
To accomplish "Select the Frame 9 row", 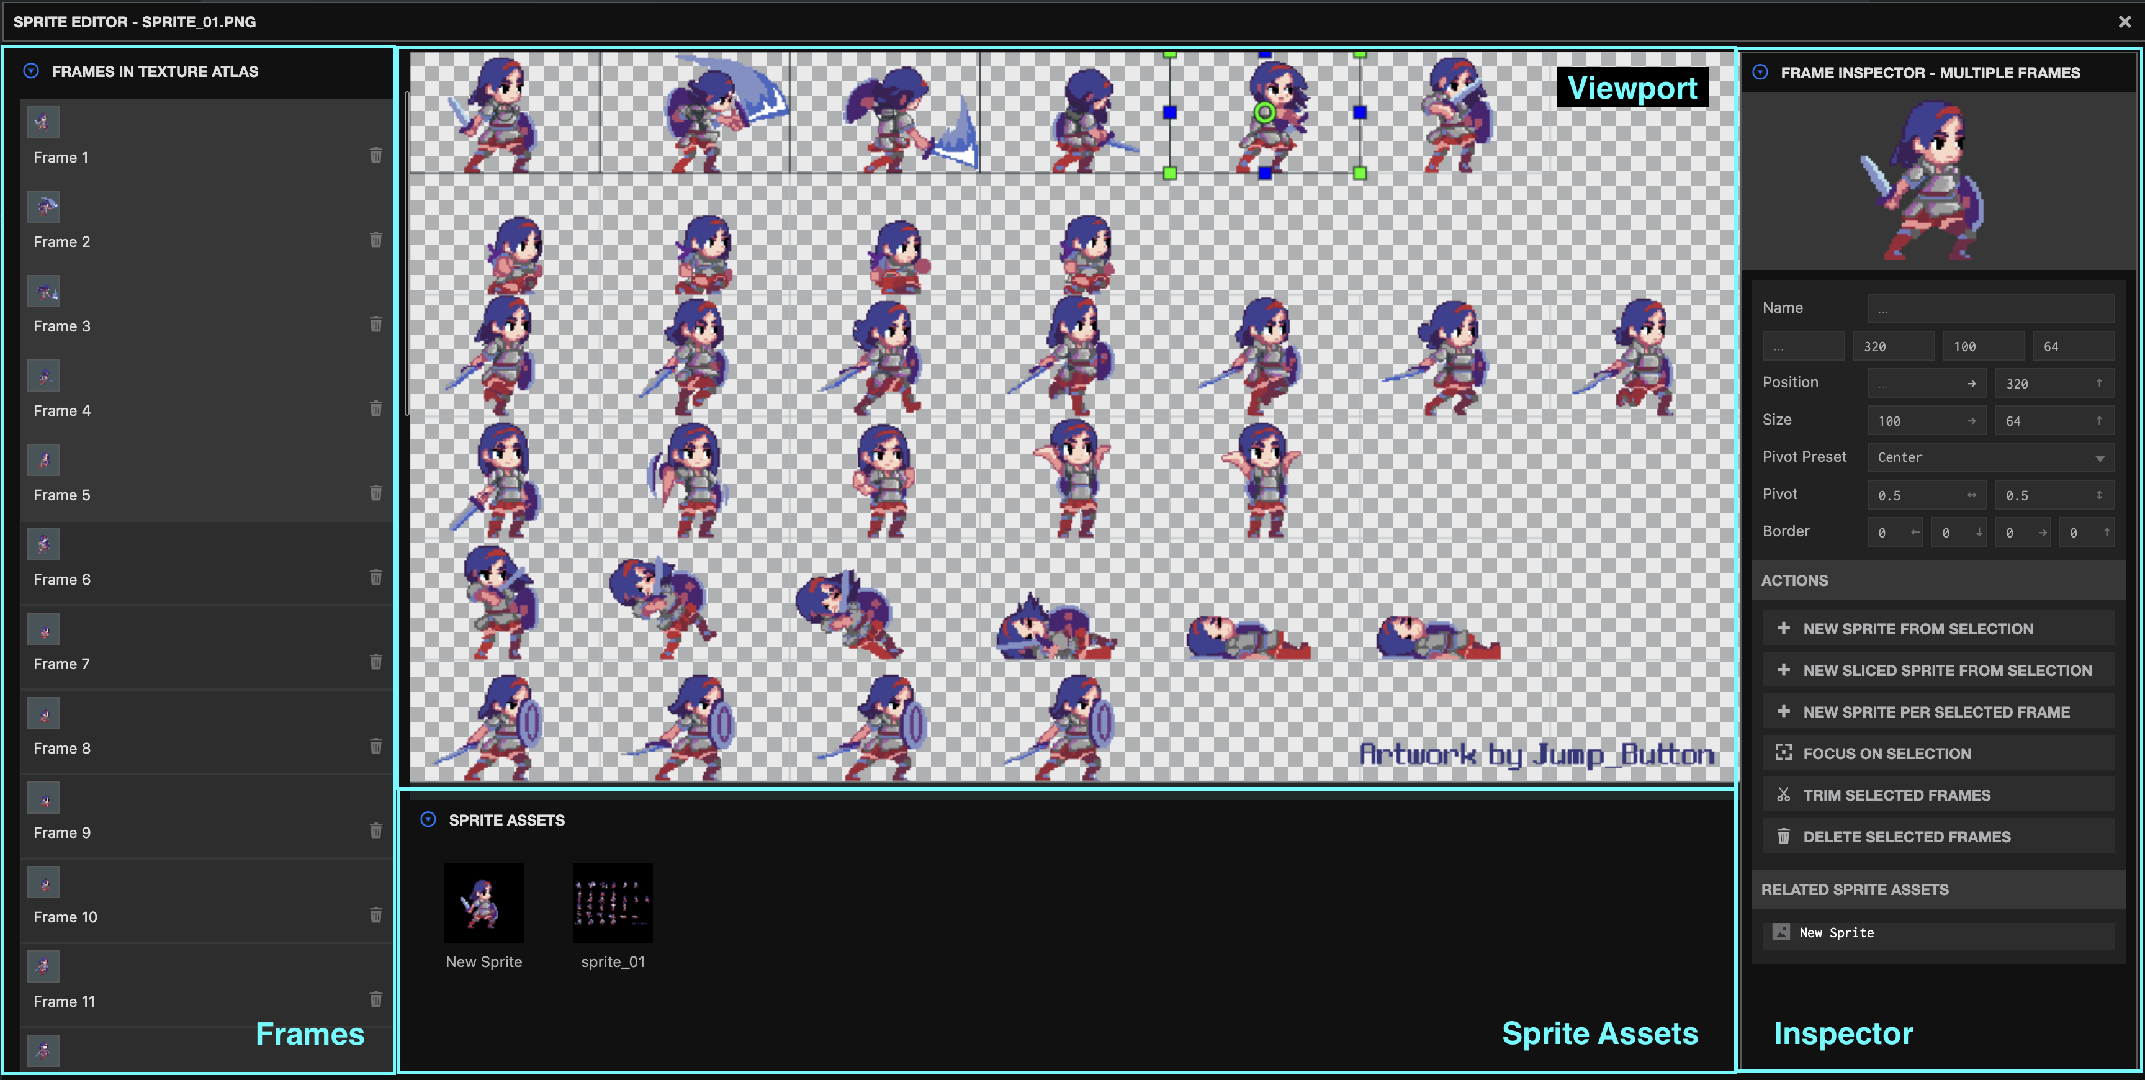I will coord(205,817).
